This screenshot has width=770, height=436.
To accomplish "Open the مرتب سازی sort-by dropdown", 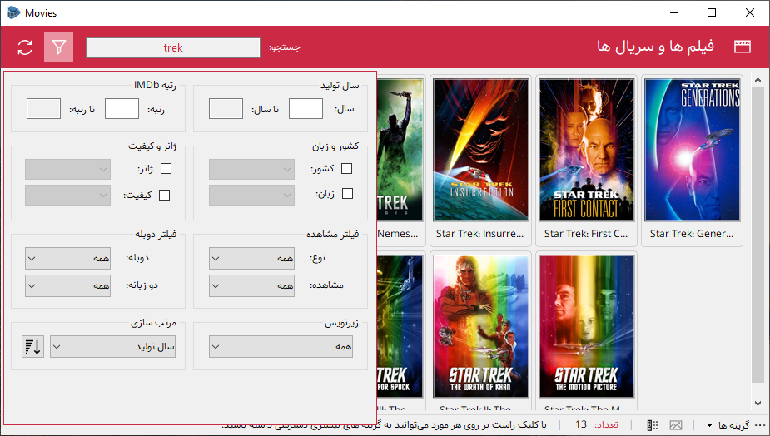I will pyautogui.click(x=113, y=347).
